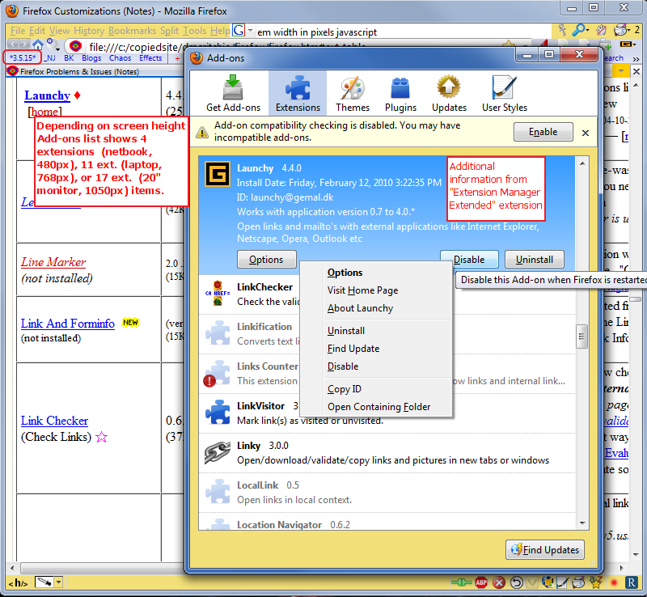This screenshot has width=647, height=597.
Task: Click the red X status bar icon
Action: pyautogui.click(x=498, y=582)
